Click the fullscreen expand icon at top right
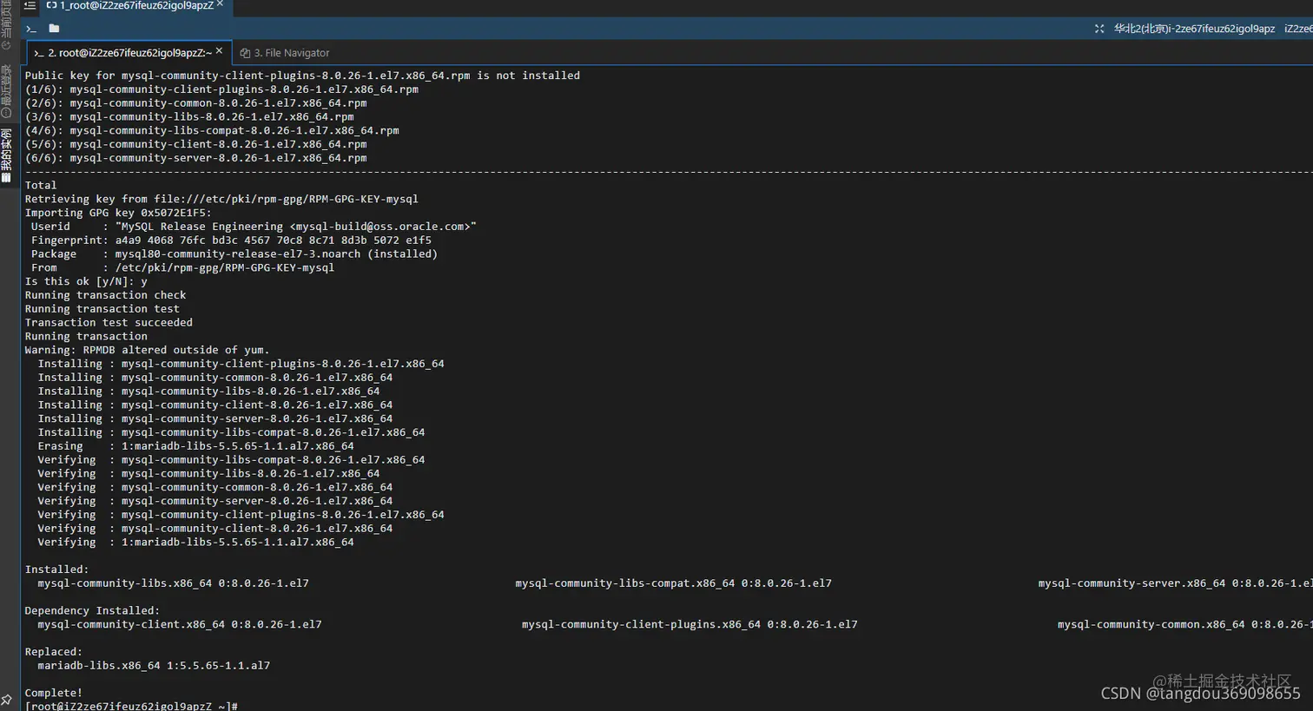 (x=1099, y=29)
